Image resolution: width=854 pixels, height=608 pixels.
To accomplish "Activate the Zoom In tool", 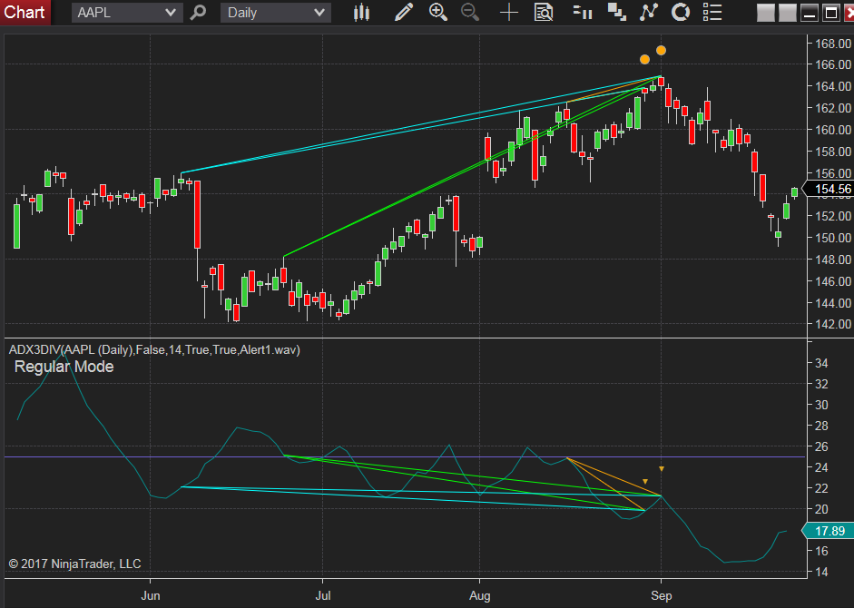I will pyautogui.click(x=437, y=13).
